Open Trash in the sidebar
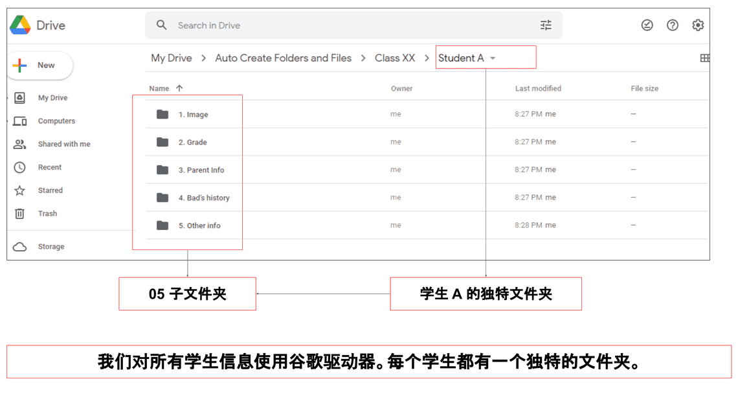 (47, 214)
